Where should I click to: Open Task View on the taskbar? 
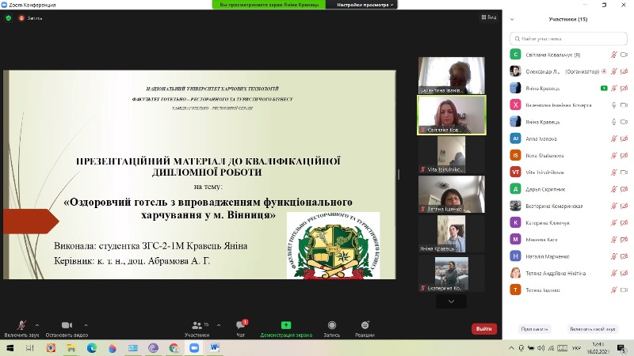[30, 348]
